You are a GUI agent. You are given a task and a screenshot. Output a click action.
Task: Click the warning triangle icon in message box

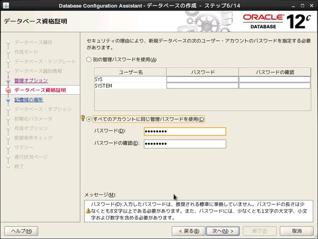click(x=88, y=211)
